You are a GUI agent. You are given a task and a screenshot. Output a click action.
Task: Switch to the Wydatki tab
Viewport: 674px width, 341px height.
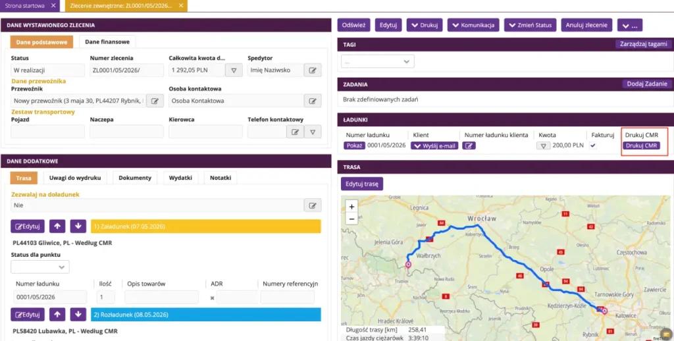[x=180, y=178]
